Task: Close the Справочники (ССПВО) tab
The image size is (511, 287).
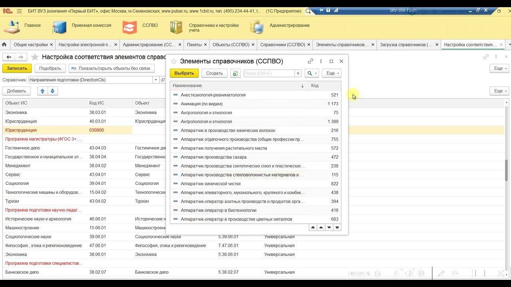Action: 309,45
